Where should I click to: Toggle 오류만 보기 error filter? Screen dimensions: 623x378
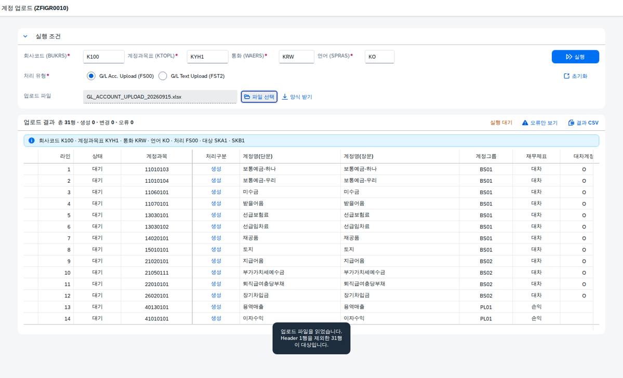click(540, 123)
